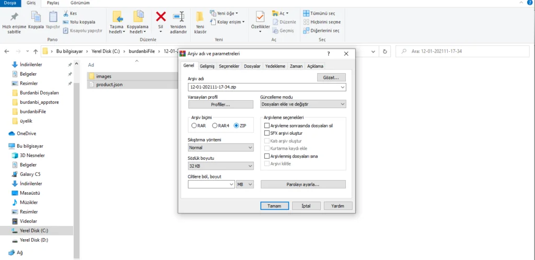Open Ciltlere böl boyut combo box

tap(211, 184)
